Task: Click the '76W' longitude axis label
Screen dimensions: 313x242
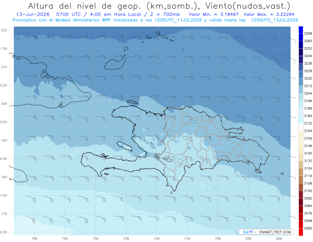Action: click(34, 238)
